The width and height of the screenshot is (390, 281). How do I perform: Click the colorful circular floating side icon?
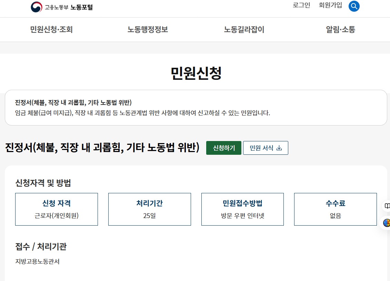coord(386,223)
